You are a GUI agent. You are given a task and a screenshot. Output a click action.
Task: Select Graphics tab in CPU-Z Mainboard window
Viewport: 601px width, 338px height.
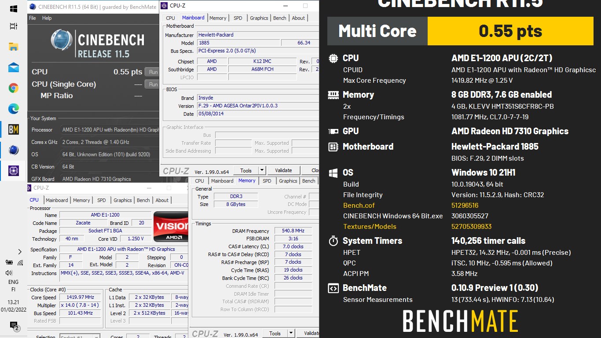pyautogui.click(x=259, y=18)
